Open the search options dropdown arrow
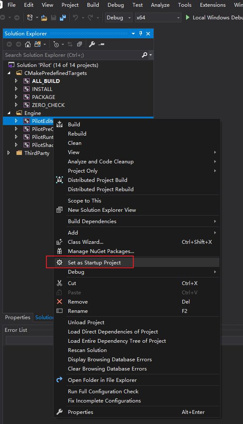 [151, 55]
